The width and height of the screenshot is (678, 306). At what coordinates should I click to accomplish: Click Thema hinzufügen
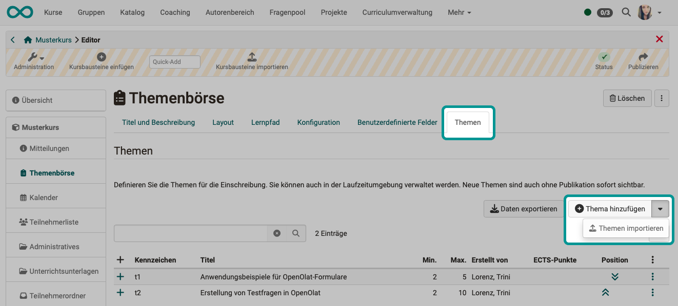point(611,208)
